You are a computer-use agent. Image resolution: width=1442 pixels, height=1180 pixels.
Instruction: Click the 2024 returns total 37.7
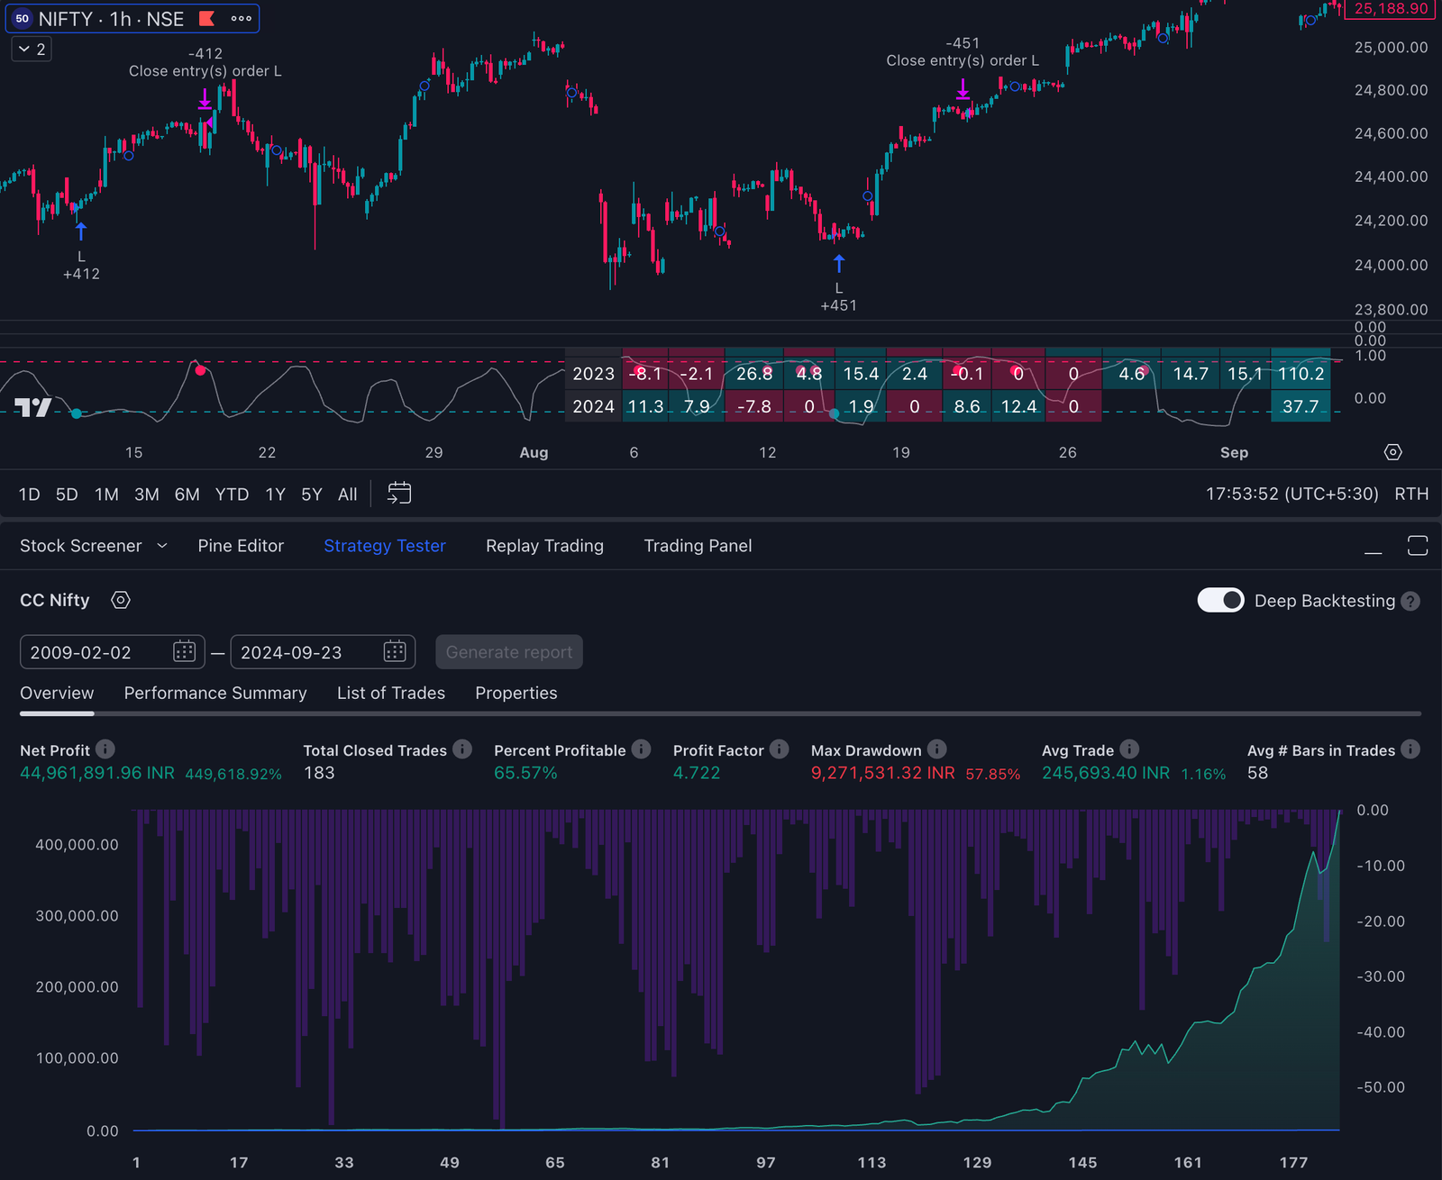(1301, 406)
